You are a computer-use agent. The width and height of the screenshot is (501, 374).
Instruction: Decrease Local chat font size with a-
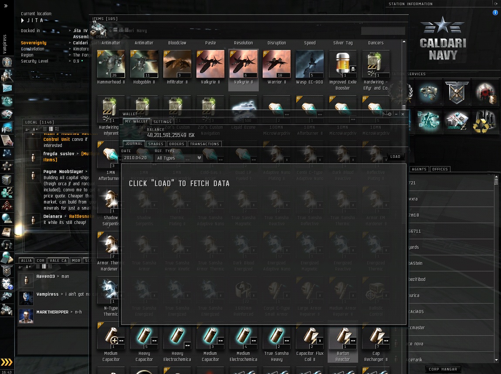click(x=27, y=130)
